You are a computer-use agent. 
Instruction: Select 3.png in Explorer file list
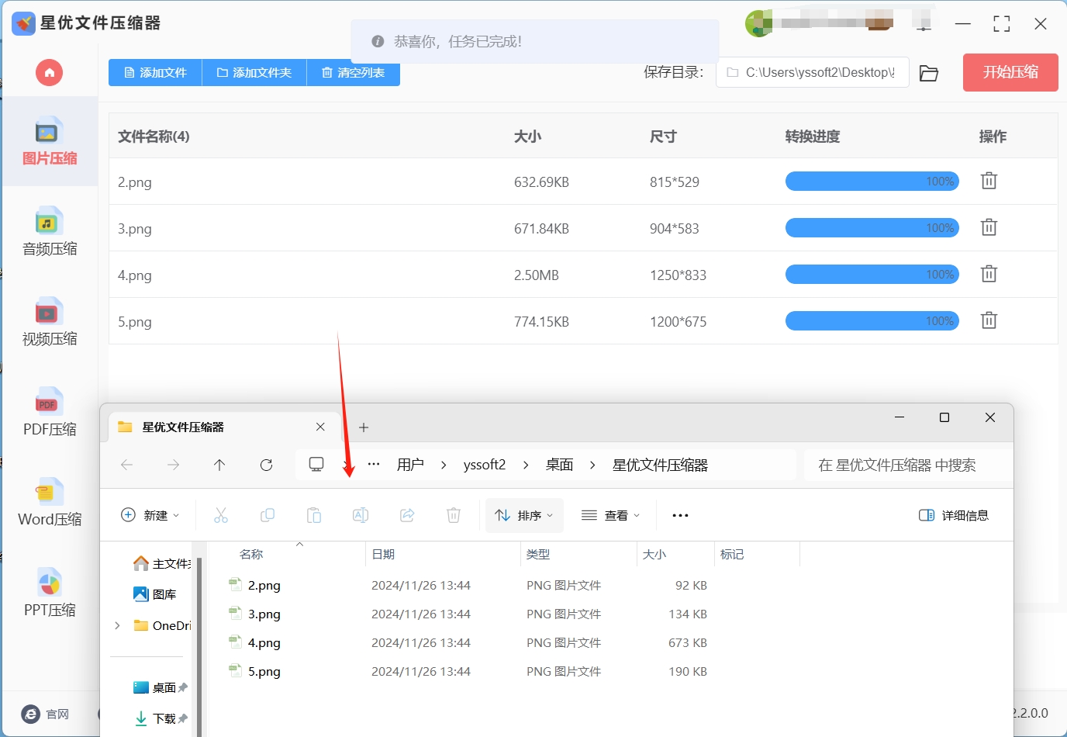[264, 614]
